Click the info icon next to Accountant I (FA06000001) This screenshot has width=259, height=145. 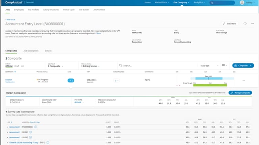click(36, 127)
